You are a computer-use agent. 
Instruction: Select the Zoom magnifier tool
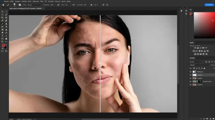3,41
